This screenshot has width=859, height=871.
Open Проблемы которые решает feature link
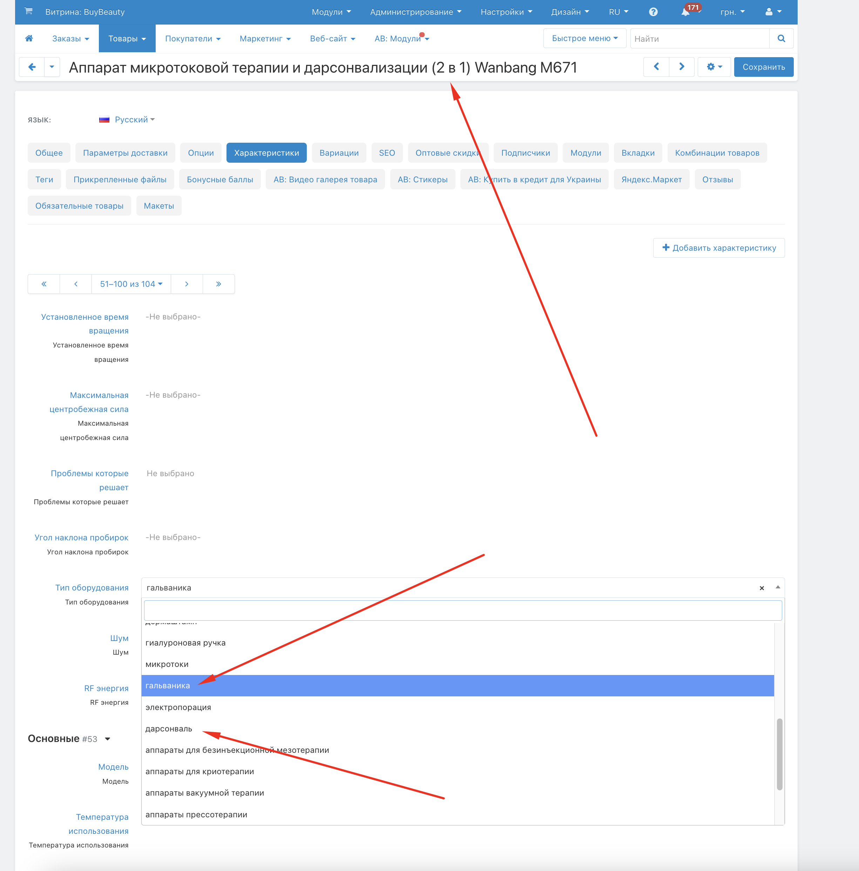point(90,481)
